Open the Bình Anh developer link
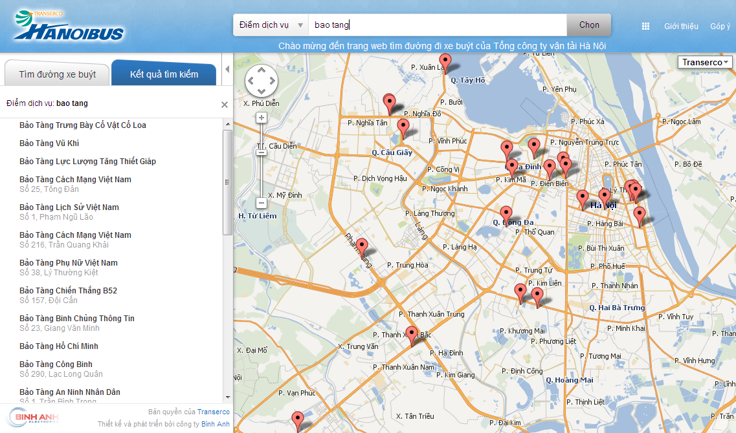The height and width of the screenshot is (433, 736). (216, 424)
